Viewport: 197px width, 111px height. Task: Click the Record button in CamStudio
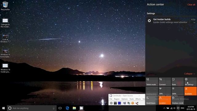[x=111, y=103]
